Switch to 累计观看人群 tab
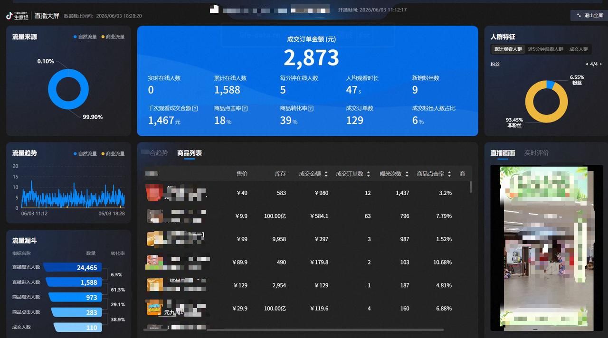The image size is (608, 338). [508, 49]
